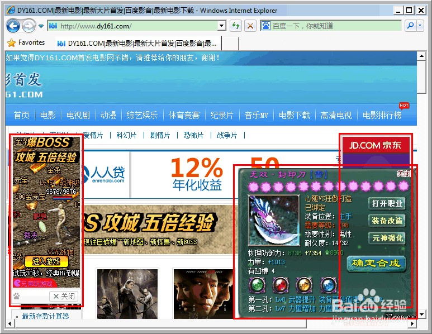The width and height of the screenshot is (432, 334).
Task: Click the Internet Explorer logo in title bar
Action: [x=11, y=11]
